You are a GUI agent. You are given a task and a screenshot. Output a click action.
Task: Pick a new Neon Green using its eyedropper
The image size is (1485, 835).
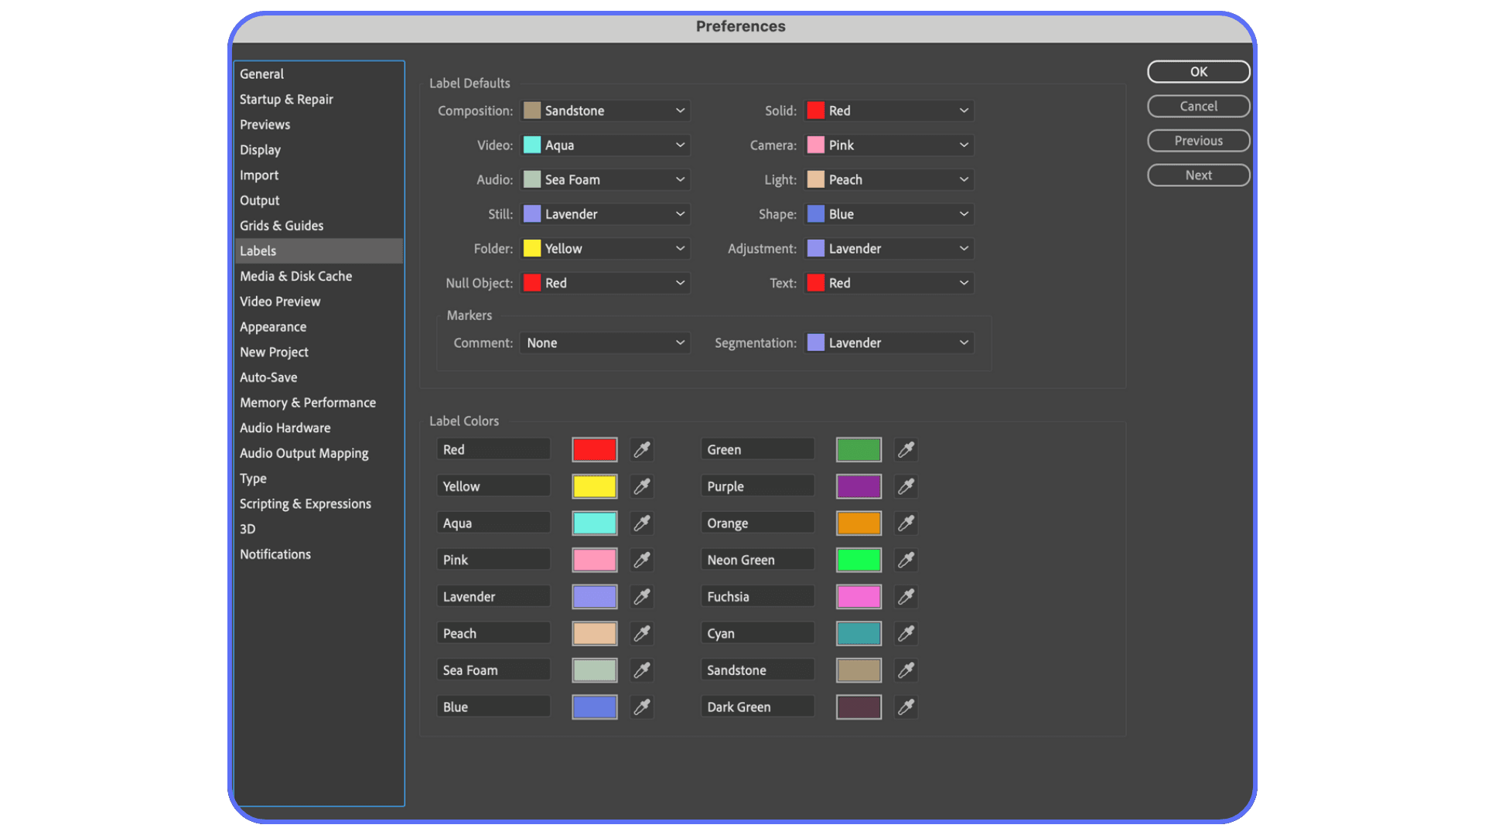click(906, 560)
